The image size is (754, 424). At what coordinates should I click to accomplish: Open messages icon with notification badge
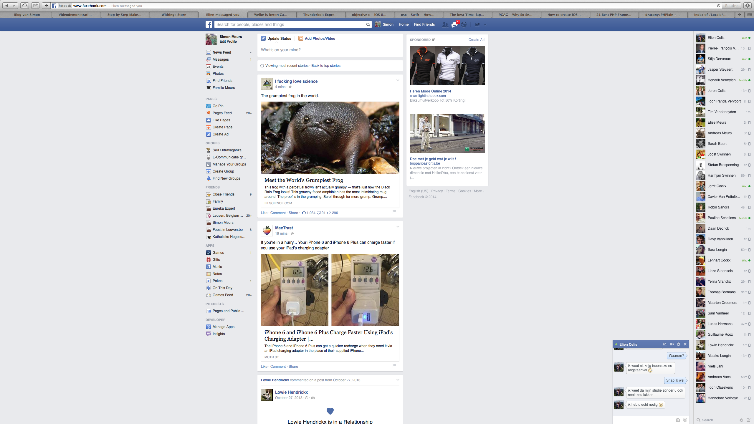[x=454, y=25]
